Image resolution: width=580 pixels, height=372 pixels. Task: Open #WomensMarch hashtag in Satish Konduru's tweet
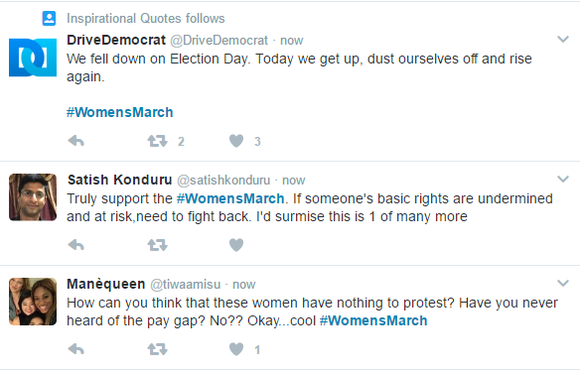point(230,198)
